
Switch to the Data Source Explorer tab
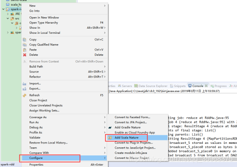(x=151, y=86)
